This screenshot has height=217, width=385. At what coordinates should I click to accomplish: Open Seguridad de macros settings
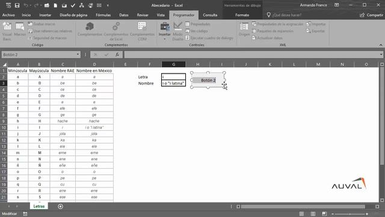point(48,38)
